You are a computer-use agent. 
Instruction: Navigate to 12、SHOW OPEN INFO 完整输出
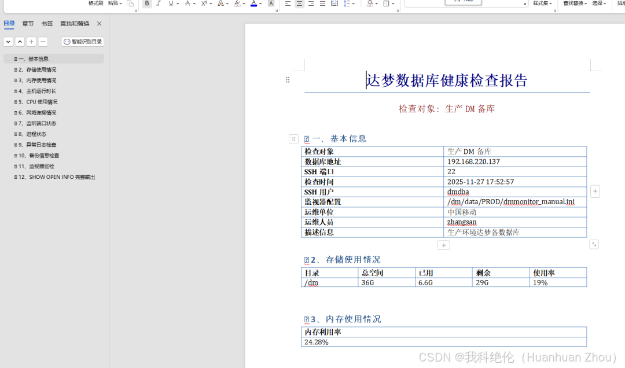click(54, 177)
